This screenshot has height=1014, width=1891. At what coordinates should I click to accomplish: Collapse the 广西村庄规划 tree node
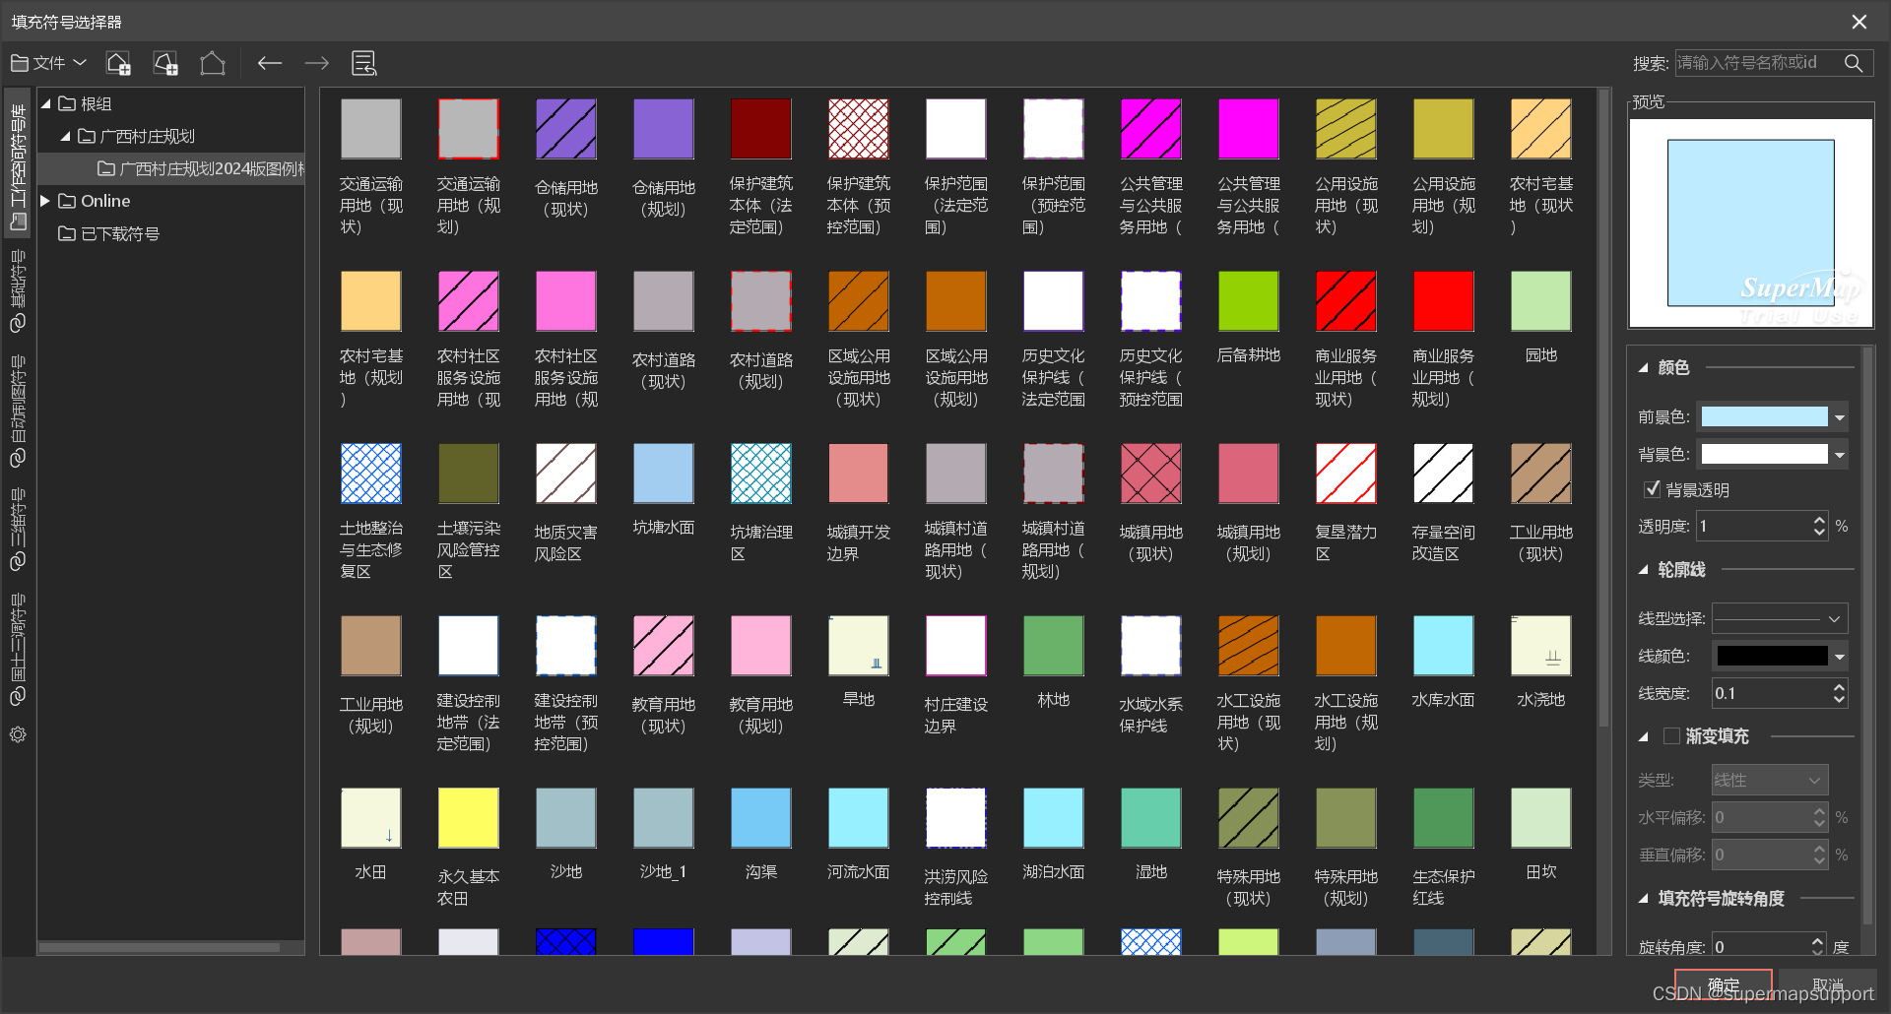(x=65, y=136)
